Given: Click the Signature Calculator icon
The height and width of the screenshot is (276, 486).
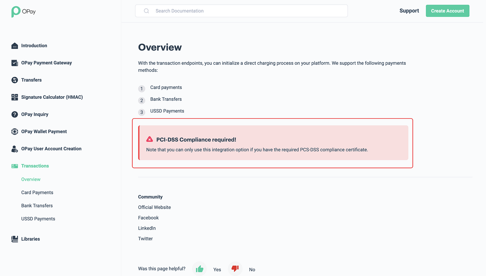Looking at the screenshot, I should (x=15, y=97).
